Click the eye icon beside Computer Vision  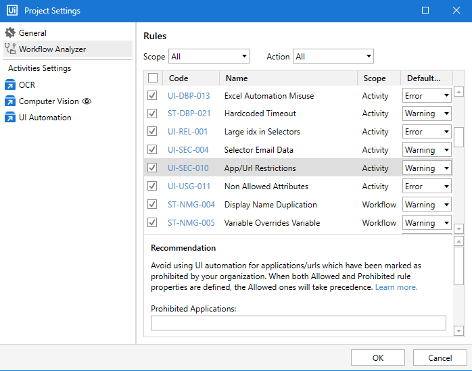coord(87,101)
